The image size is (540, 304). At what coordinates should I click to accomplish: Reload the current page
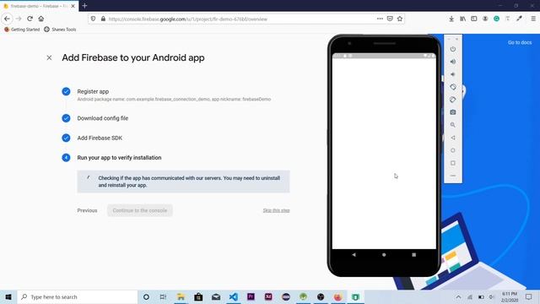coord(30,19)
